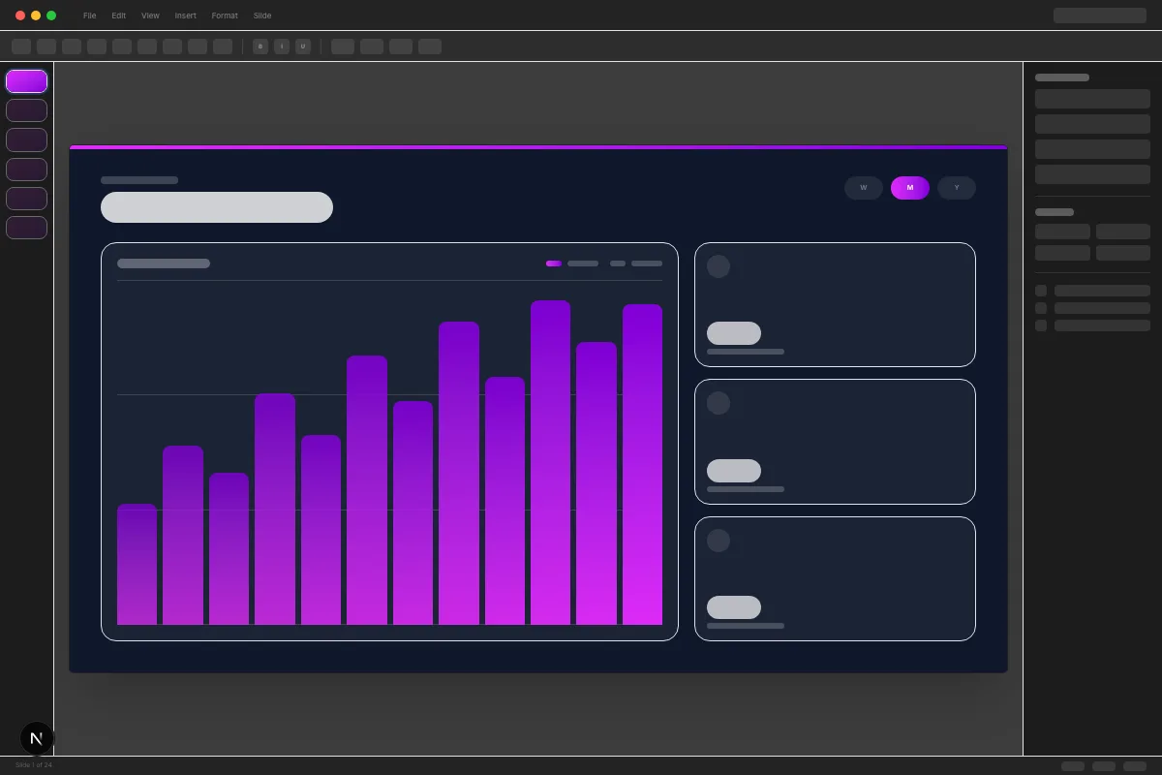Toggle italic with the I button
This screenshot has width=1162, height=775.
click(x=282, y=46)
